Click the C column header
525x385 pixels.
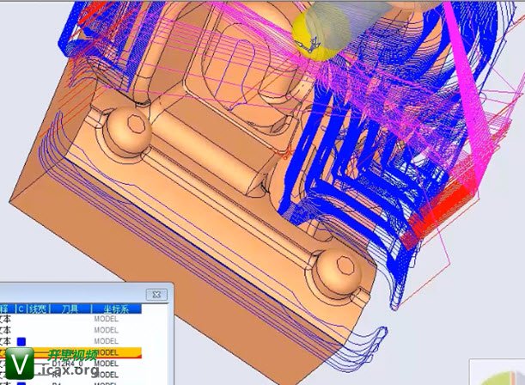[21, 309]
